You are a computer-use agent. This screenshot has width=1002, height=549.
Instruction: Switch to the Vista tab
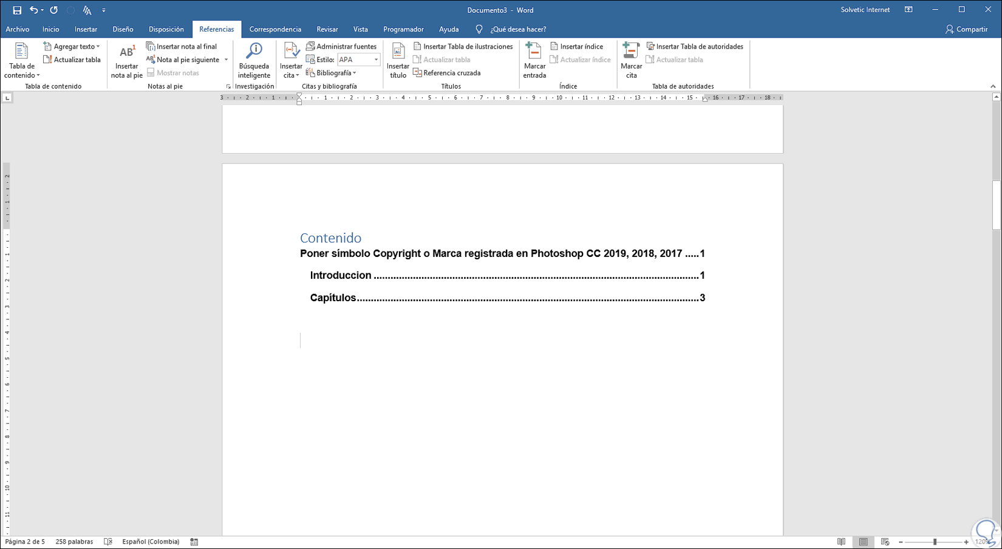(x=361, y=29)
